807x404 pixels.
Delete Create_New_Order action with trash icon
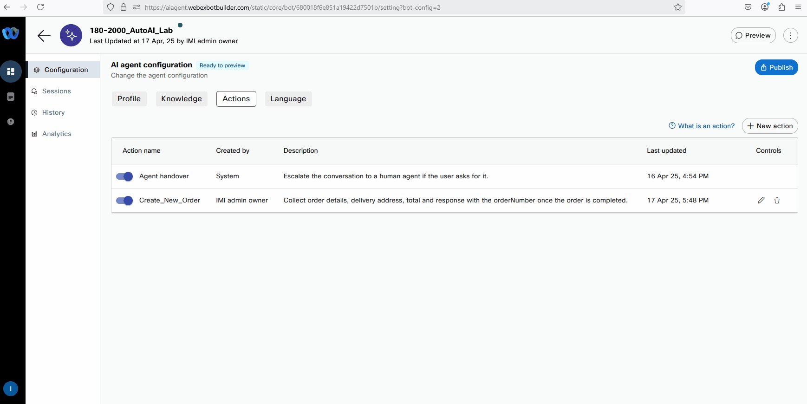point(777,200)
